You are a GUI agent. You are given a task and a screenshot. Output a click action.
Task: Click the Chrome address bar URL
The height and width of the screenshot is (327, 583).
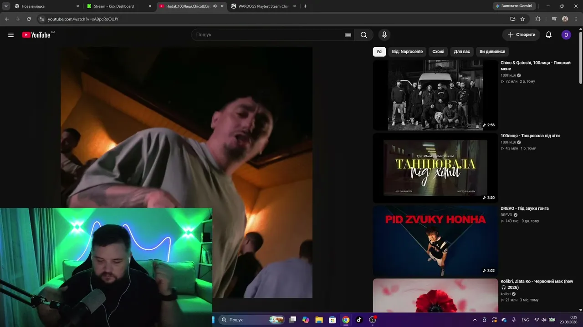(83, 19)
